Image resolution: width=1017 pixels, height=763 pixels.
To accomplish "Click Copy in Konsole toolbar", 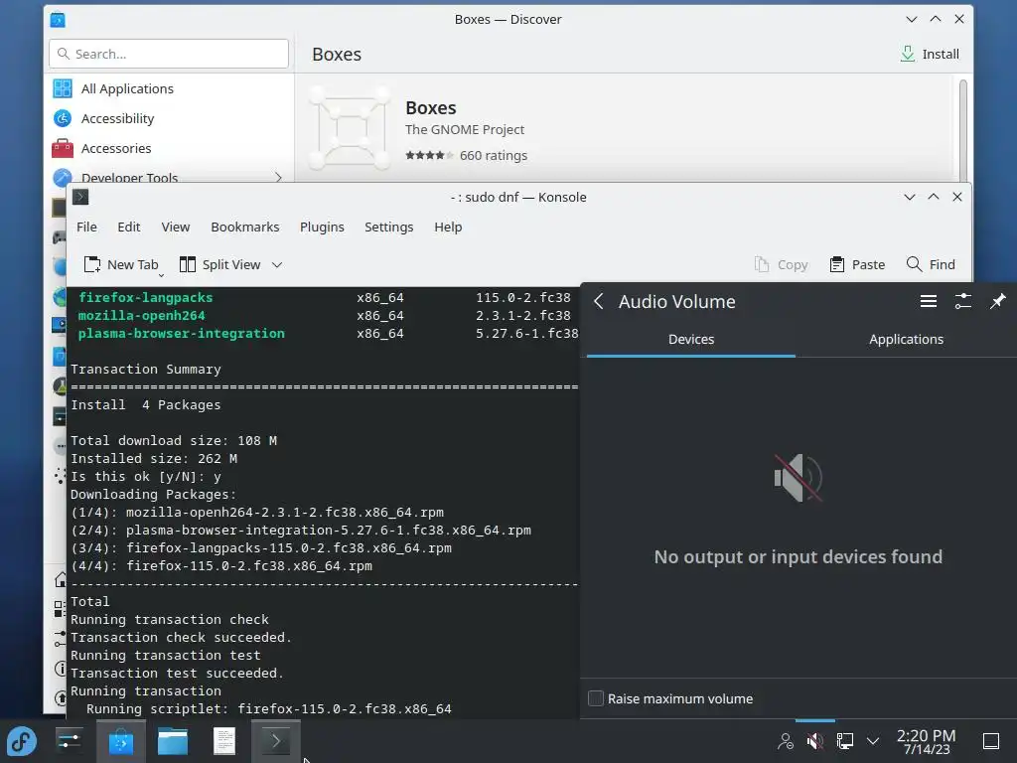I will pyautogui.click(x=781, y=264).
